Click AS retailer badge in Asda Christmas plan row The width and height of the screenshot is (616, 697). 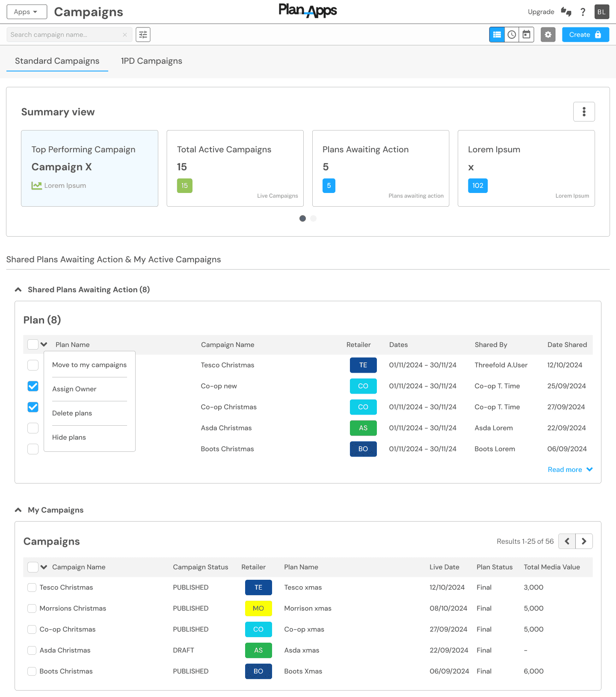click(363, 428)
